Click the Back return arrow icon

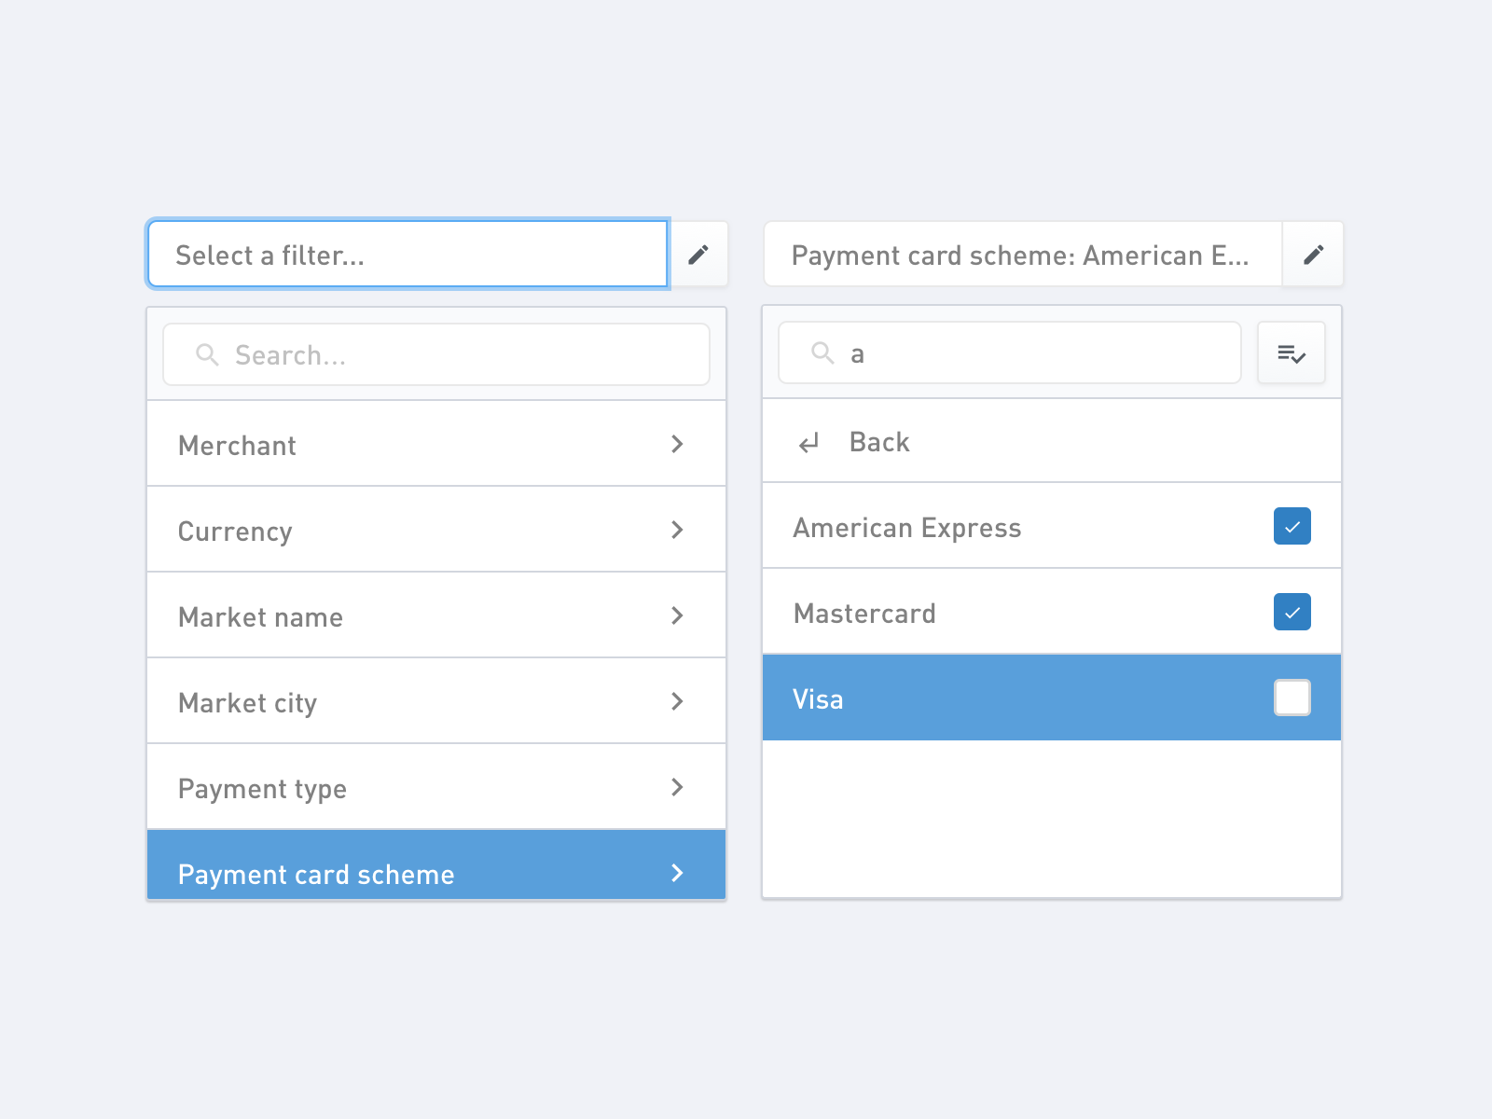[808, 442]
